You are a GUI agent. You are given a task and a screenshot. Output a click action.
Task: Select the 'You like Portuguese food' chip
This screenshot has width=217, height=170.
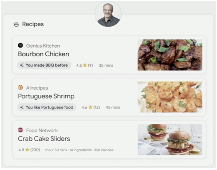[x=47, y=107]
